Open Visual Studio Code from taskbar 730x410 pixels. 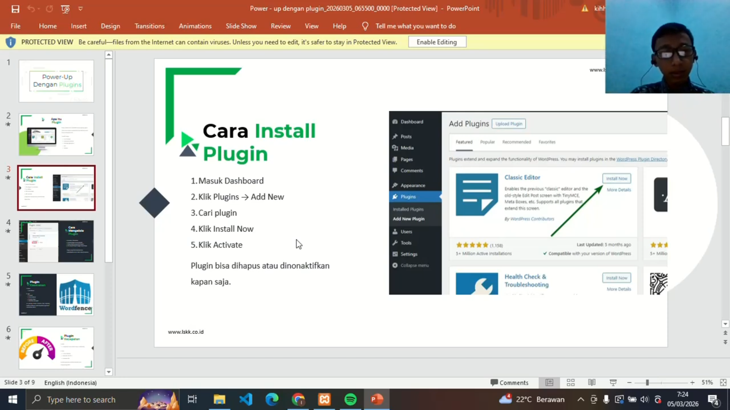[246, 399]
